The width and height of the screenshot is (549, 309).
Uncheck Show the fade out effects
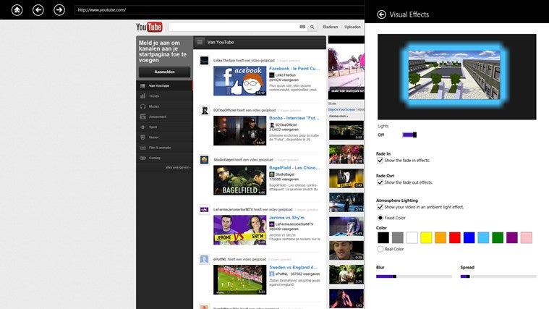tap(380, 182)
